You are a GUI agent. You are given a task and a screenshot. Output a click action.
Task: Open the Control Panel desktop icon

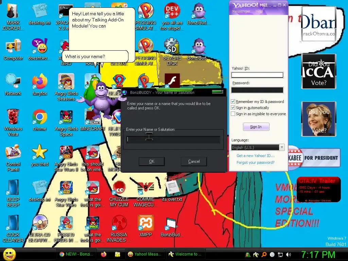(13, 158)
